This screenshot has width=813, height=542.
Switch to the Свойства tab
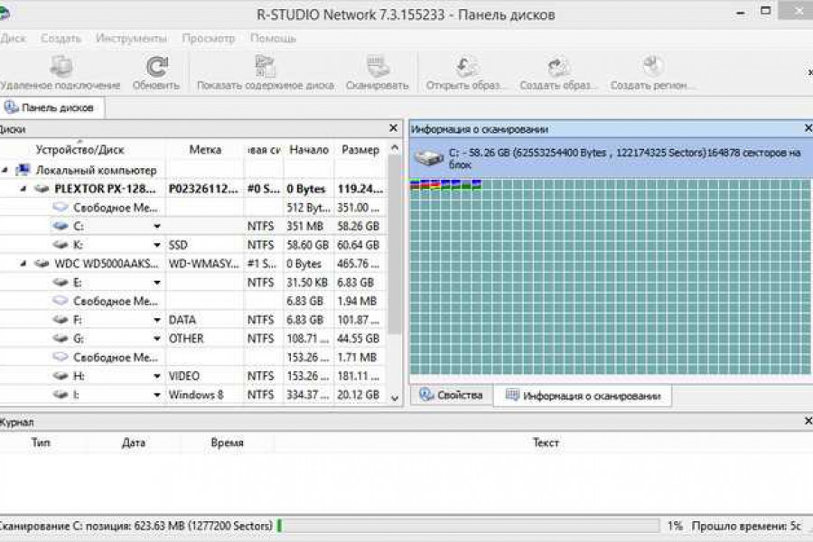click(x=452, y=396)
